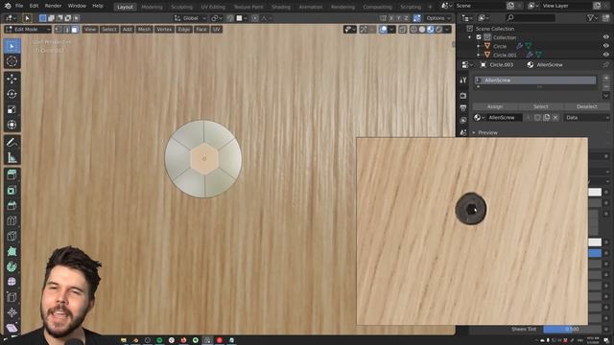This screenshot has height=345, width=614.
Task: Open the Tool properties tab
Action: click(x=463, y=80)
